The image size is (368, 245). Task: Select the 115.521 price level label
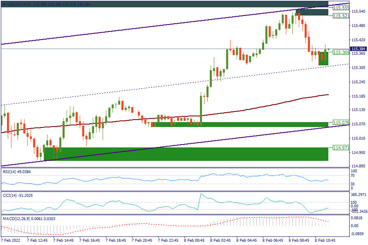coord(341,16)
